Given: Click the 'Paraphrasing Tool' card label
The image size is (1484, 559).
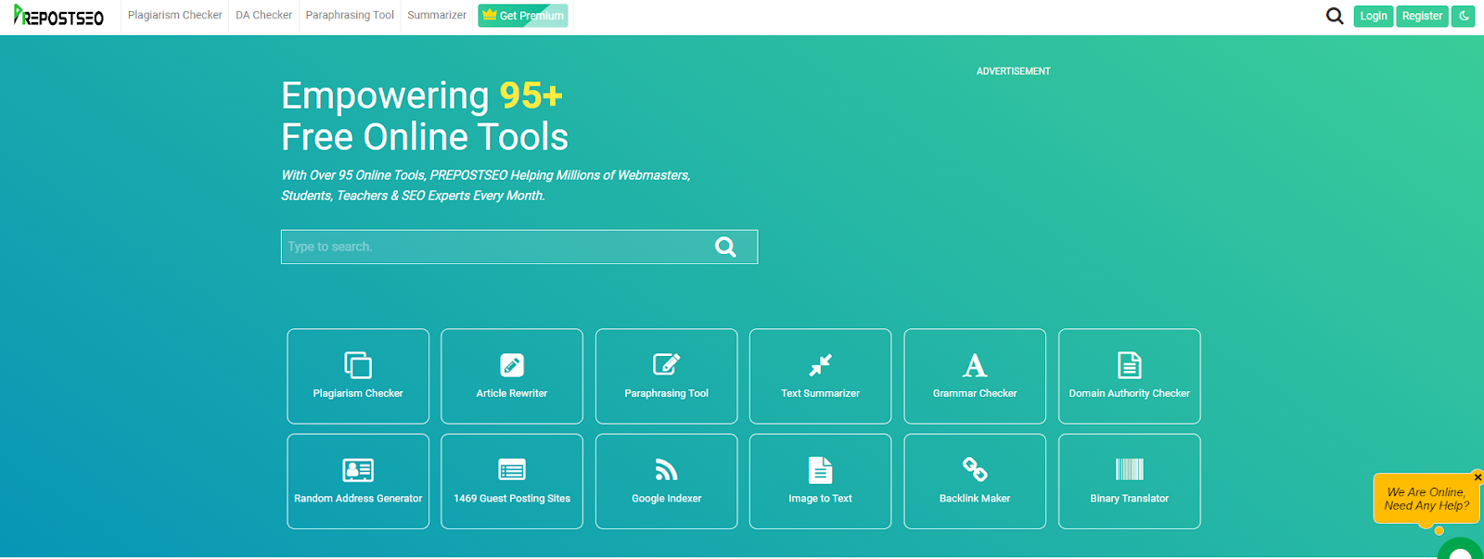Looking at the screenshot, I should tap(667, 393).
